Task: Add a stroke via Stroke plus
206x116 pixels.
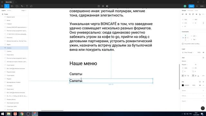Action: [x=203, y=91]
